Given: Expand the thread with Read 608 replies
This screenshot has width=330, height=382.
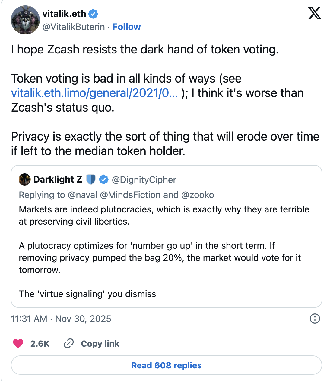Looking at the screenshot, I should (x=166, y=365).
